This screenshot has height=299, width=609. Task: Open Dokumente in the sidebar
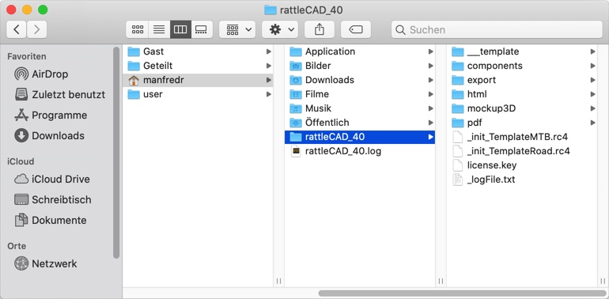[x=50, y=220]
